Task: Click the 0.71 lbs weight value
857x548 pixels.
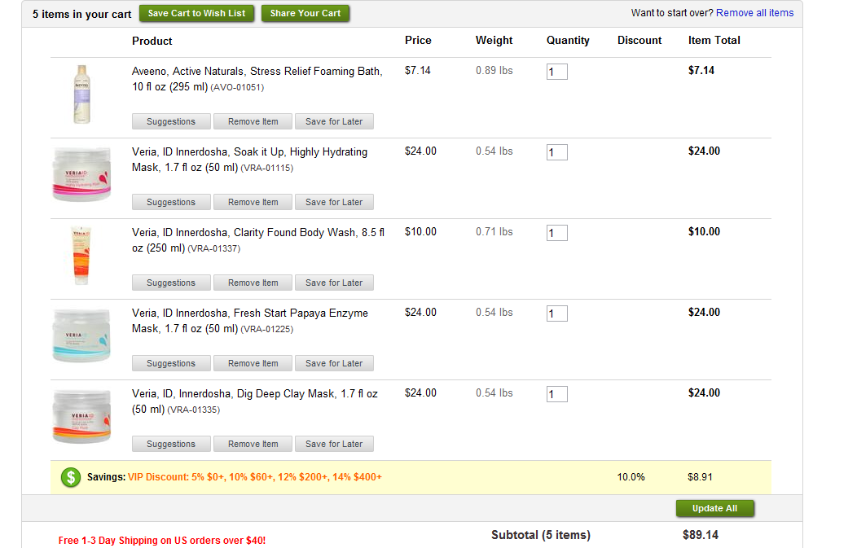Action: click(494, 231)
